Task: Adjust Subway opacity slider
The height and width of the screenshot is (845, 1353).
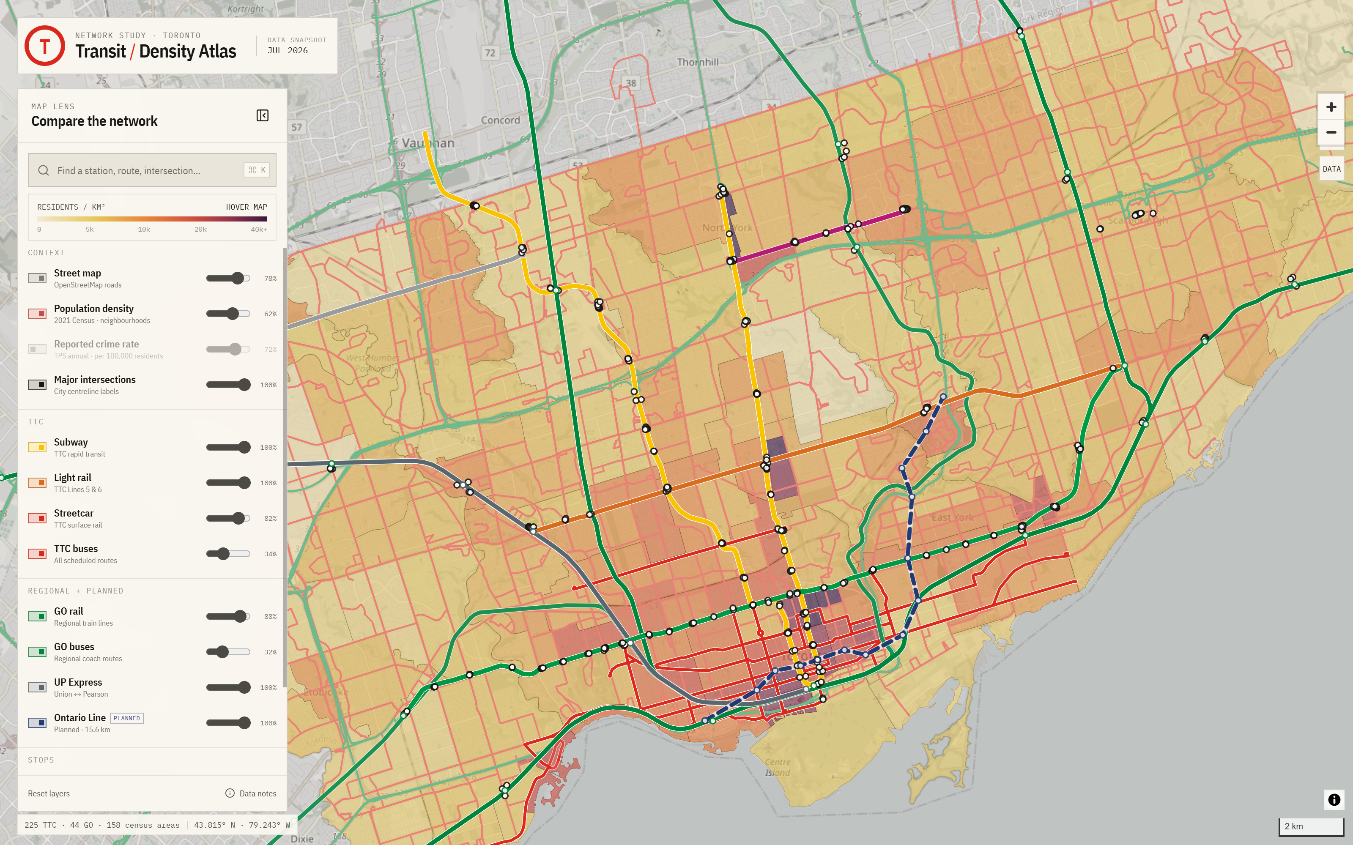Action: [x=228, y=447]
